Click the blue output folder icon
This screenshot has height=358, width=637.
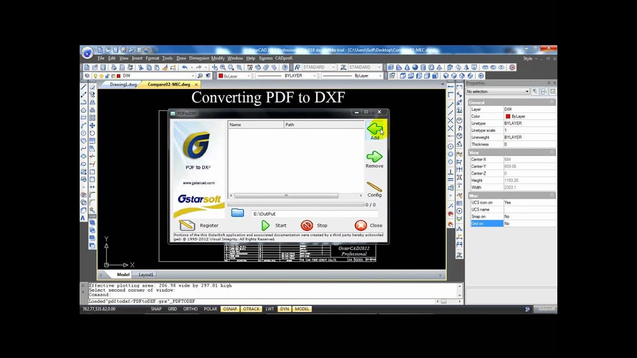237,213
